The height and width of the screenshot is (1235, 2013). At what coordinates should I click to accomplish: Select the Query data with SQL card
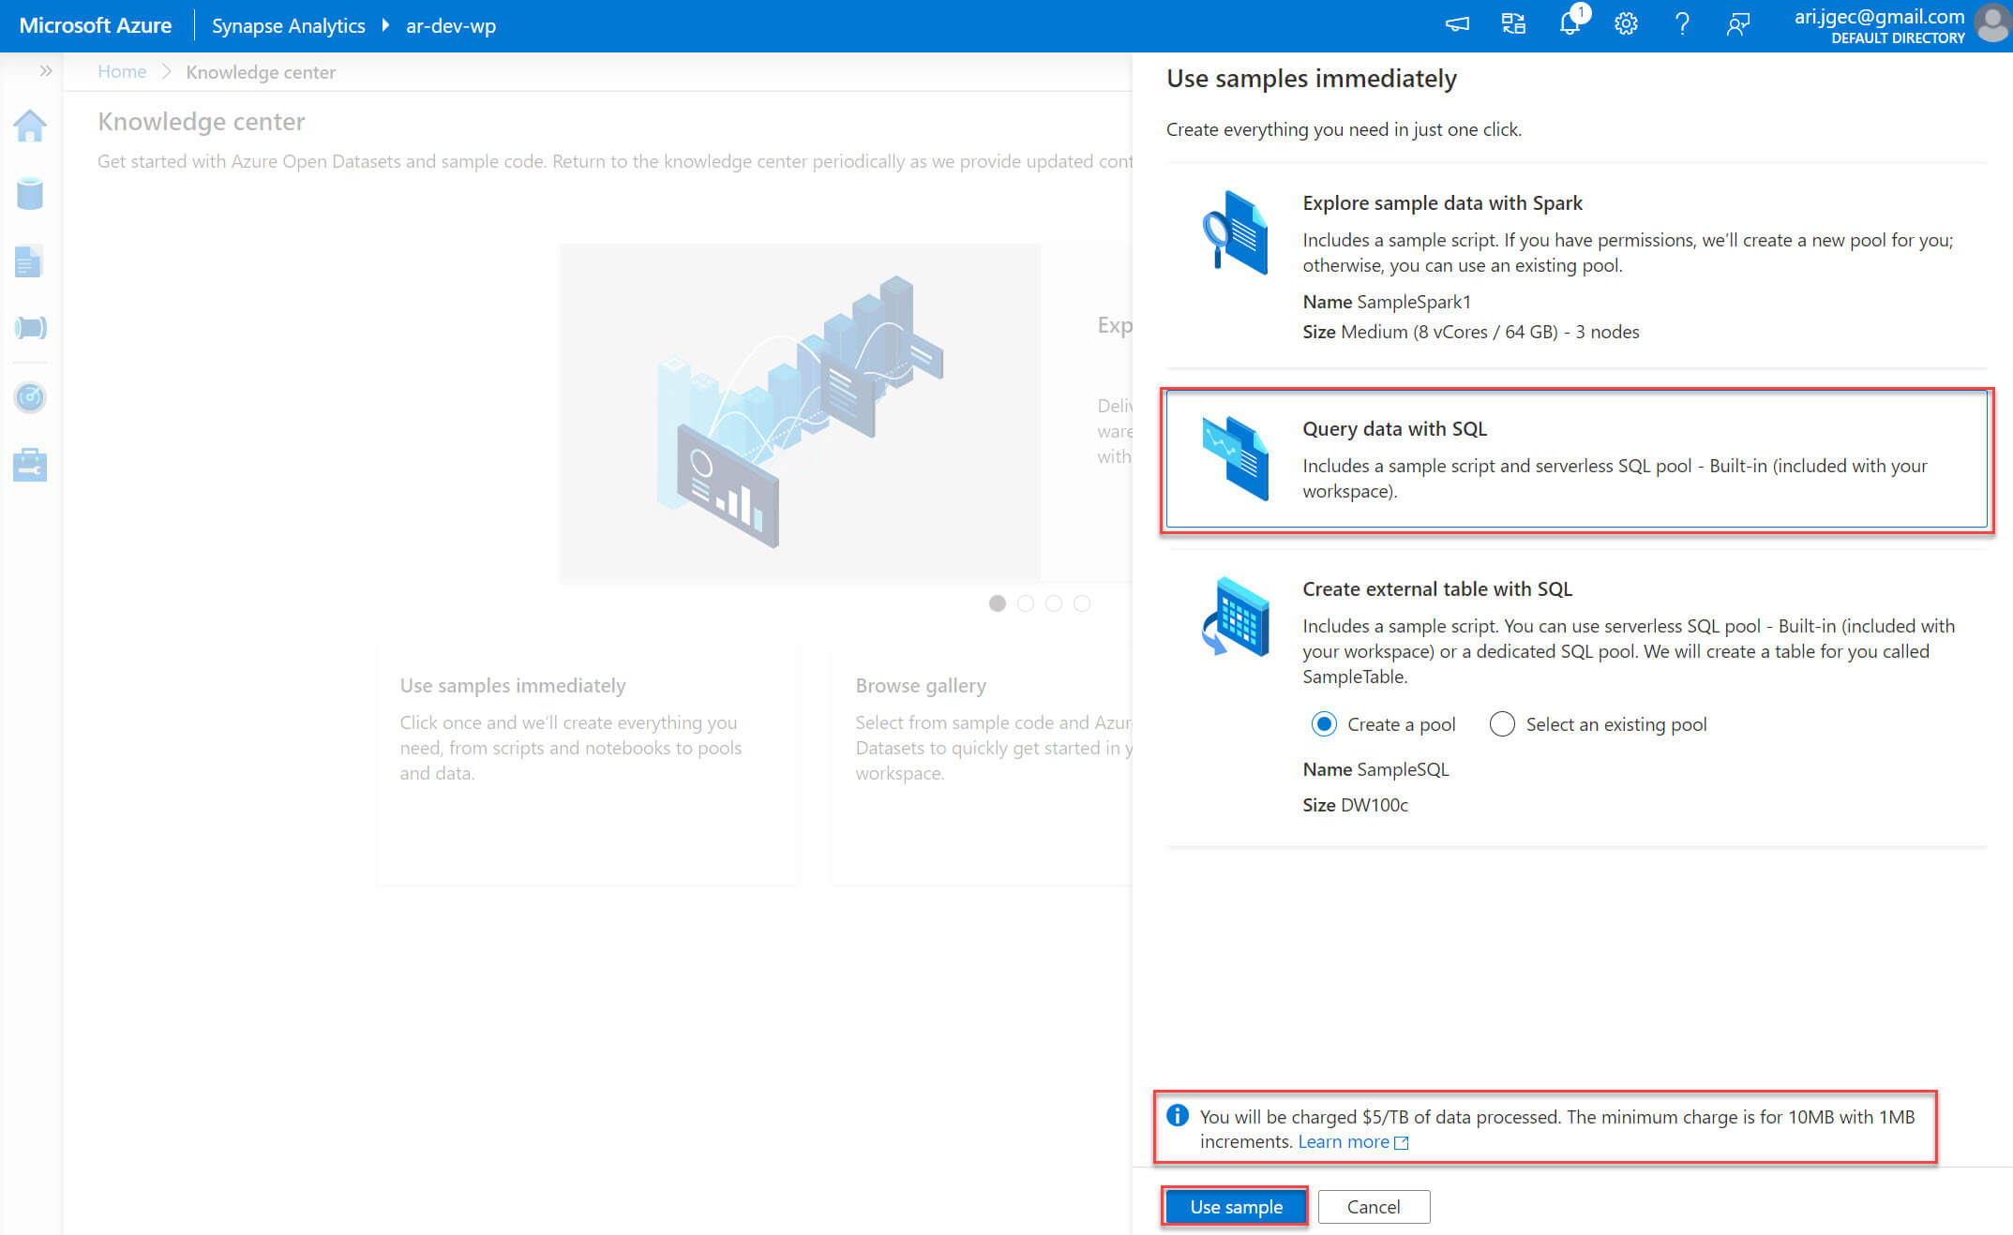point(1576,460)
